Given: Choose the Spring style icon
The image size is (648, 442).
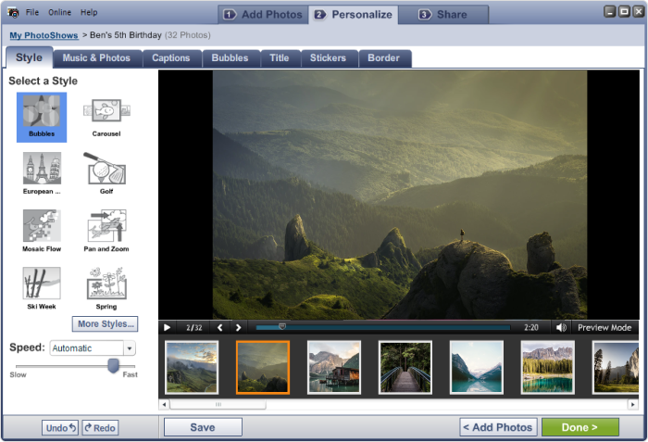Looking at the screenshot, I should tap(106, 288).
